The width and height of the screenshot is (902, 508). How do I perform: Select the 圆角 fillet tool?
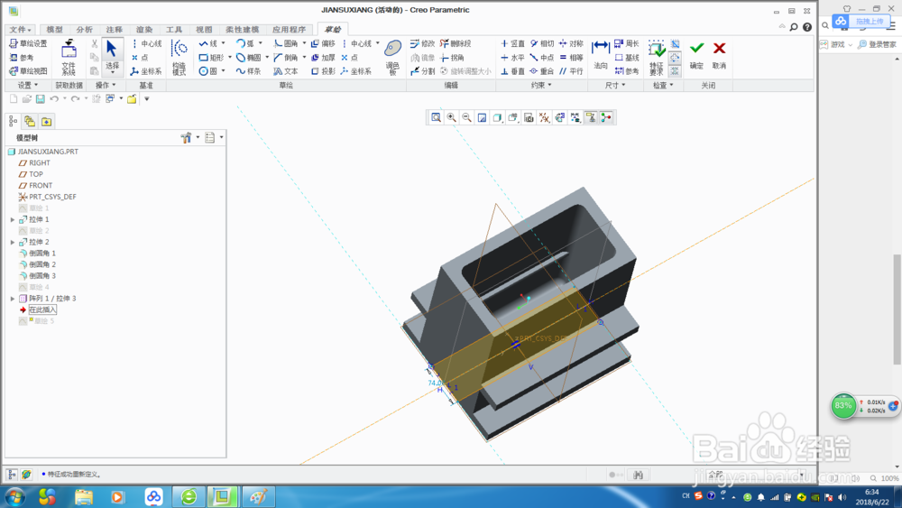286,43
